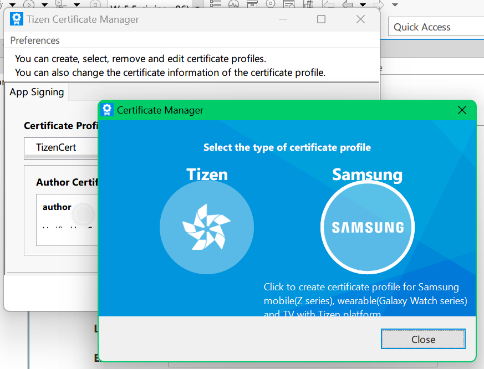The image size is (484, 369).
Task: Open the back navigation history dropdown arrow
Action: (363, 4)
